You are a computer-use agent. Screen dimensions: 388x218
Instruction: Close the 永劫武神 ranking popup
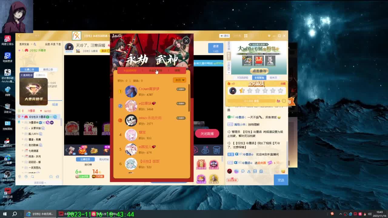pos(186,41)
